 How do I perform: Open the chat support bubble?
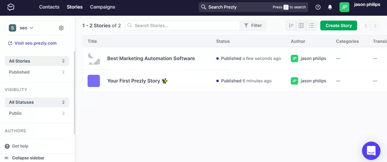[x=371, y=151]
